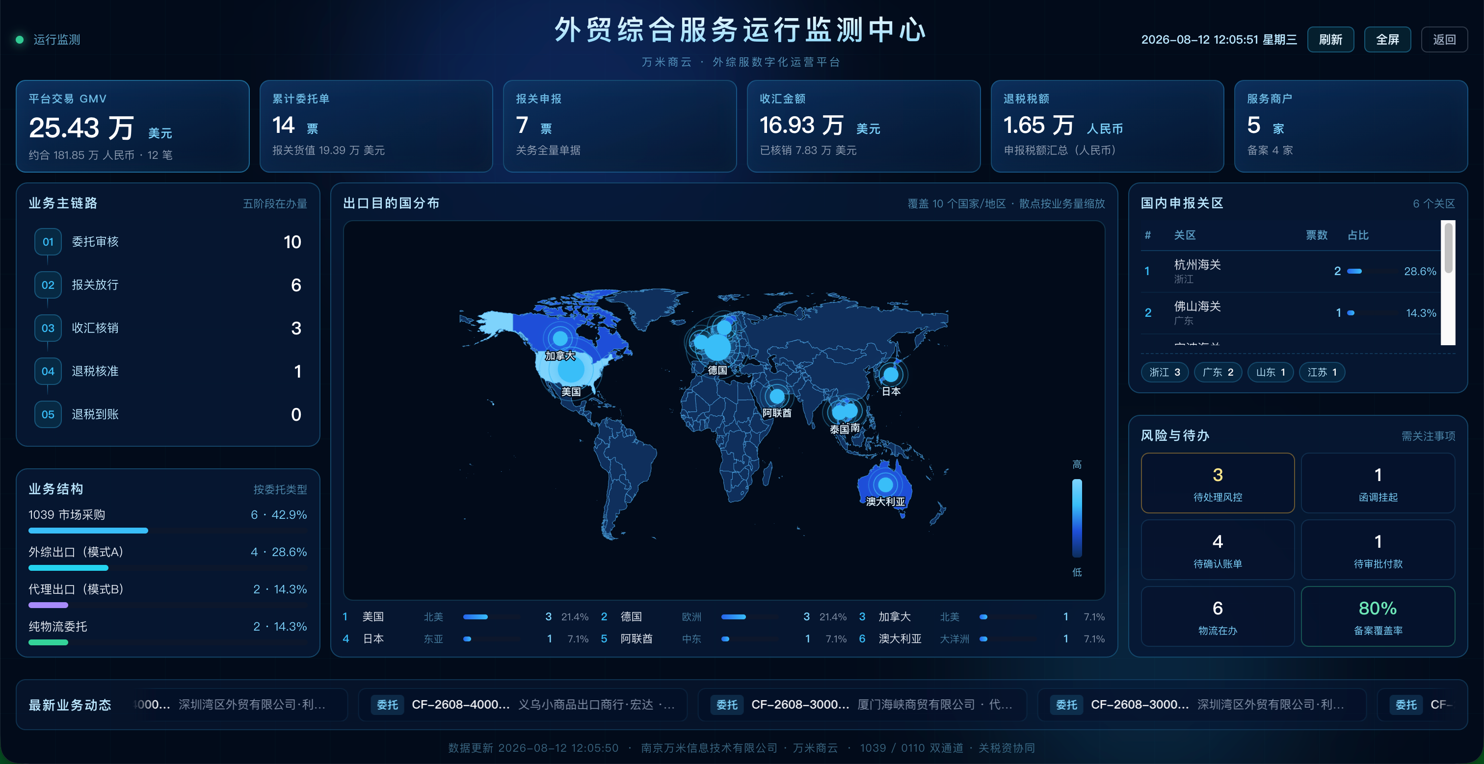Select the 02 badge beside 报关放行

(48, 285)
